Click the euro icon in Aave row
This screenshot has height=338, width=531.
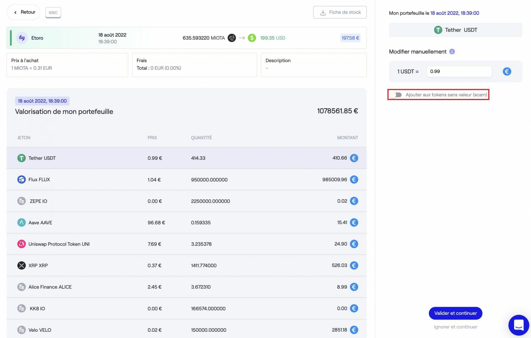pos(354,223)
